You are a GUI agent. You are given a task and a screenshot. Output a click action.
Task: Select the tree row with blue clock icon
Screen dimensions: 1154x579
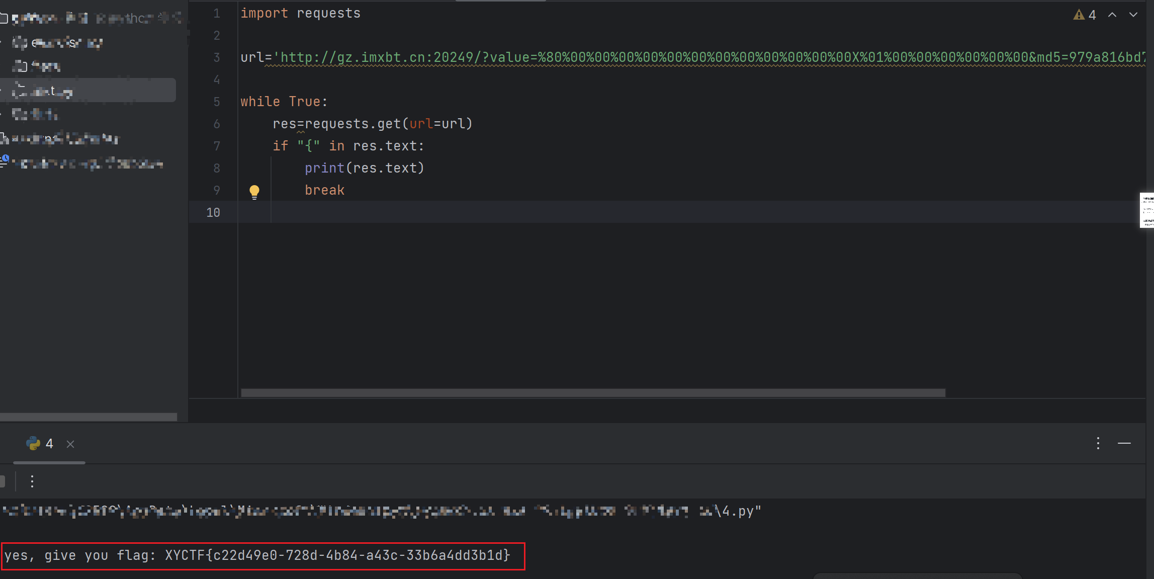(x=85, y=163)
